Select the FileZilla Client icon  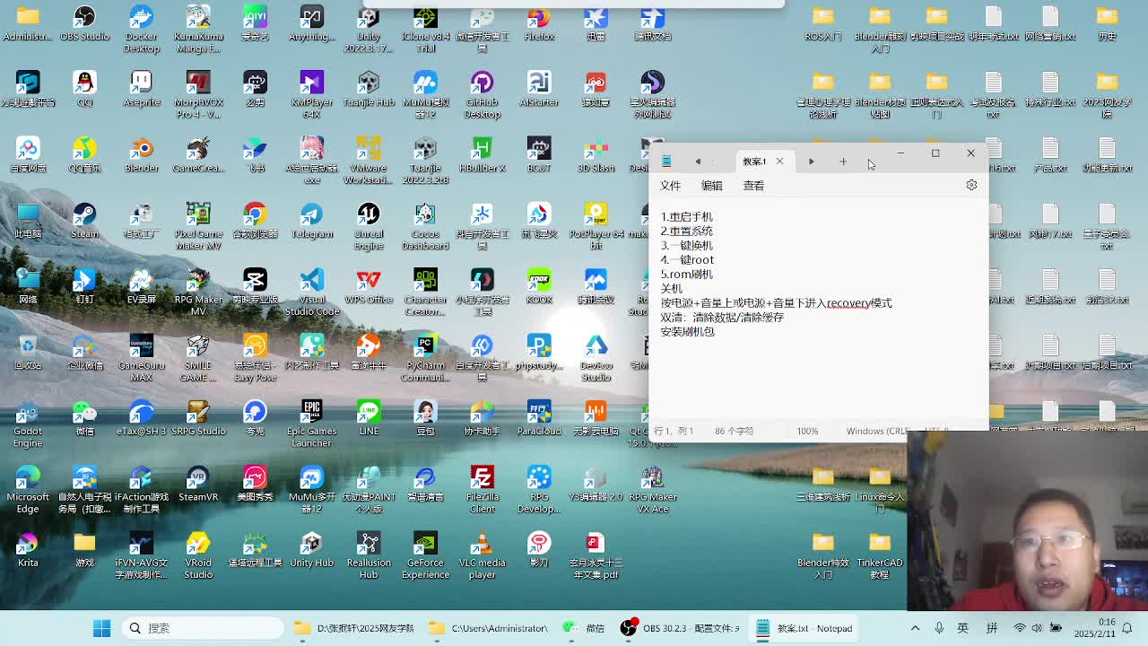coord(482,489)
